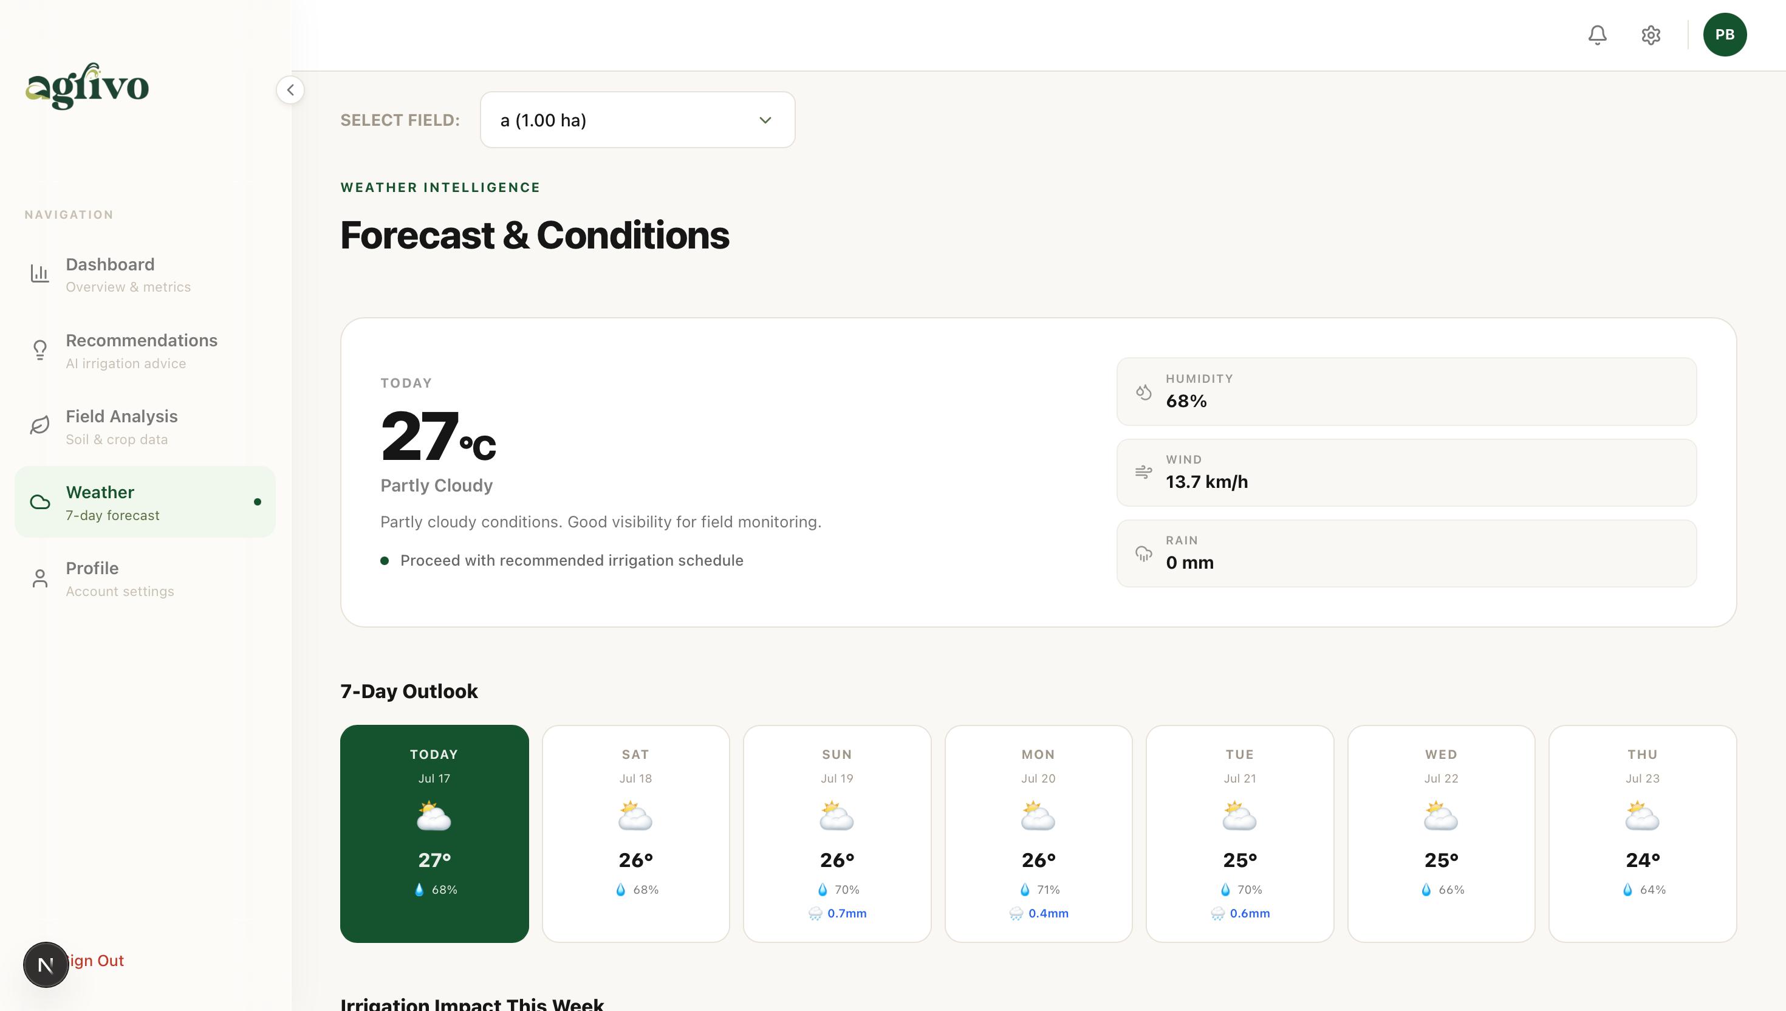The height and width of the screenshot is (1011, 1786).
Task: Click the Sign Out link
Action: [96, 961]
